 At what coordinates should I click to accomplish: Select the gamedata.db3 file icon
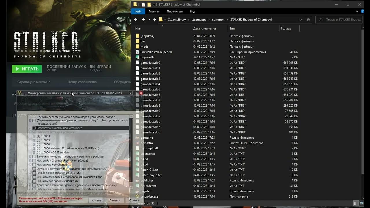coord(138,79)
